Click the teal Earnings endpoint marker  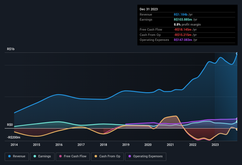[x=237, y=122]
